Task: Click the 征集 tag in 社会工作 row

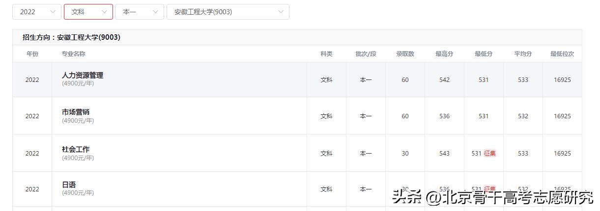Action: [490, 153]
